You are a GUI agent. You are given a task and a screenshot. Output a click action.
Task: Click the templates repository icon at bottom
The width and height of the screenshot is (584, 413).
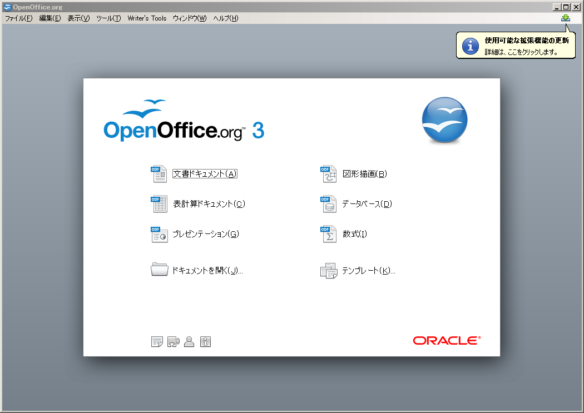(x=157, y=341)
